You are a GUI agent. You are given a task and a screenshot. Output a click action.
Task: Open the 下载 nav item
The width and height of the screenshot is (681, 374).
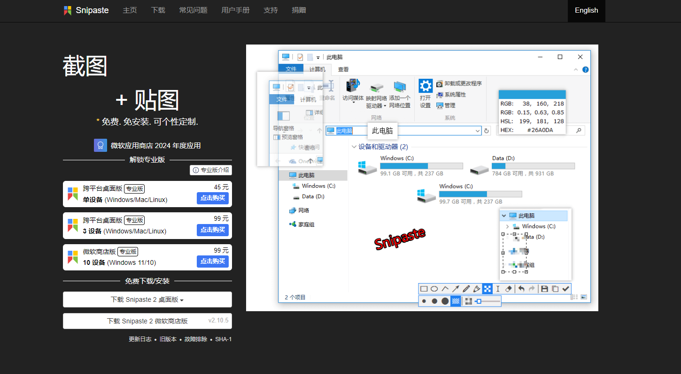[158, 10]
